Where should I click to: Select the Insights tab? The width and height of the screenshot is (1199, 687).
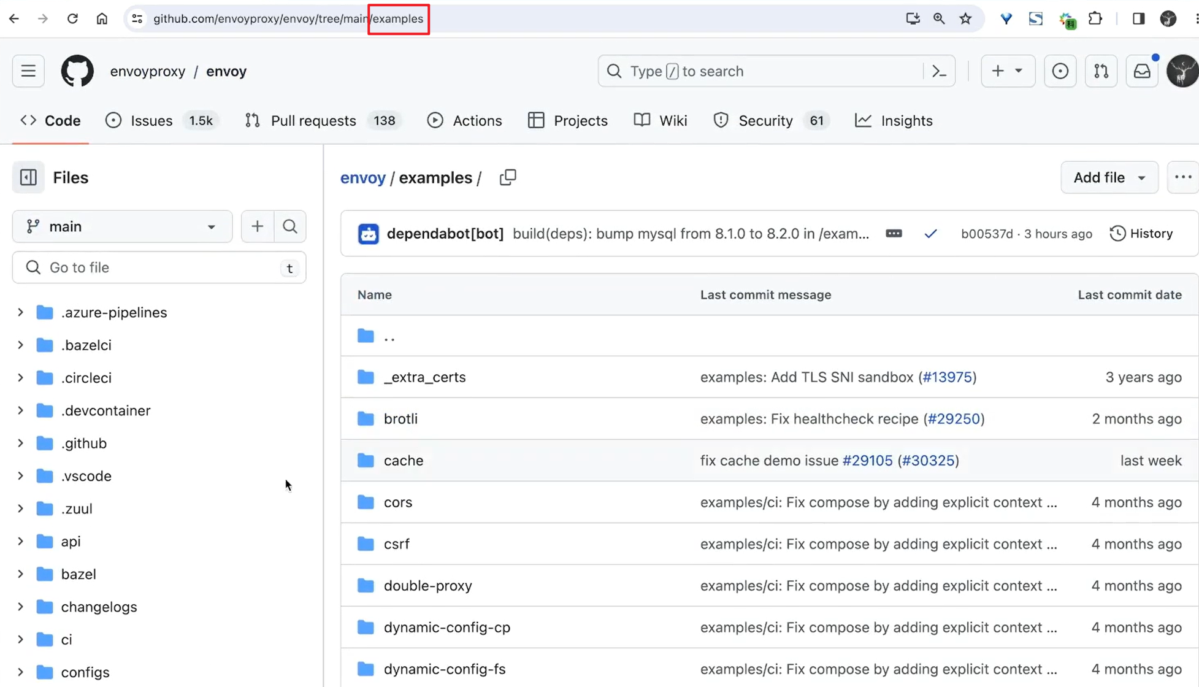tap(894, 120)
